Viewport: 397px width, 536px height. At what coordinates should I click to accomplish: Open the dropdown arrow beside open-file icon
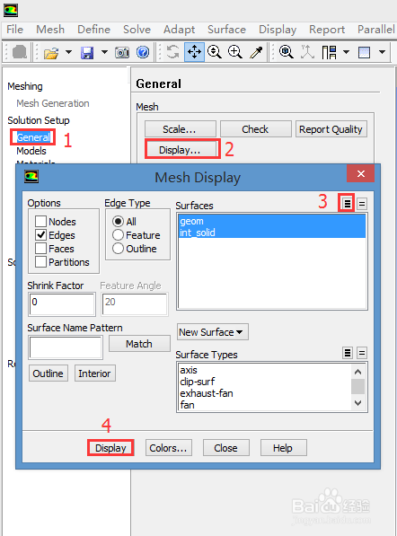(69, 52)
